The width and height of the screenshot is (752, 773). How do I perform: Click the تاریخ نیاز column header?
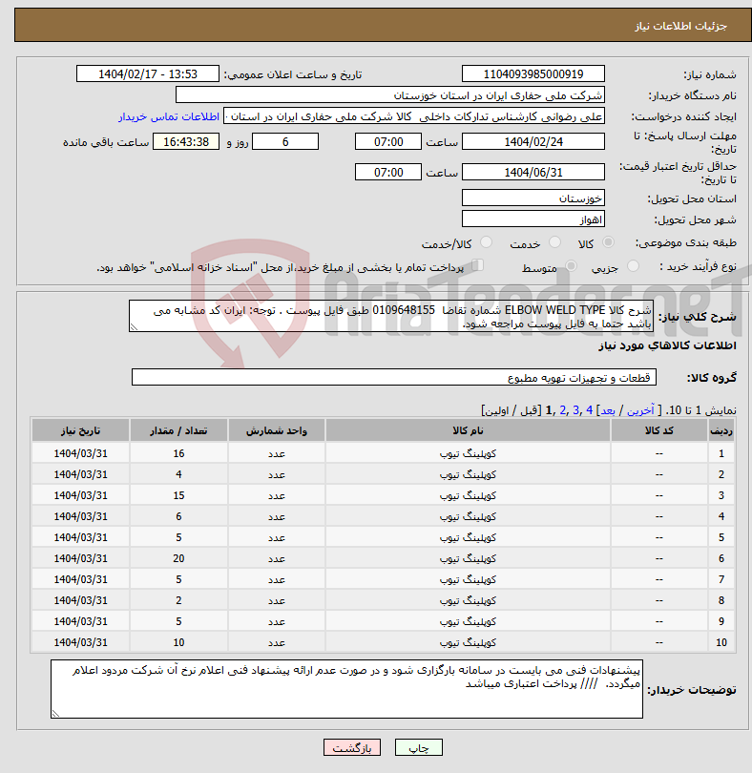pos(80,430)
